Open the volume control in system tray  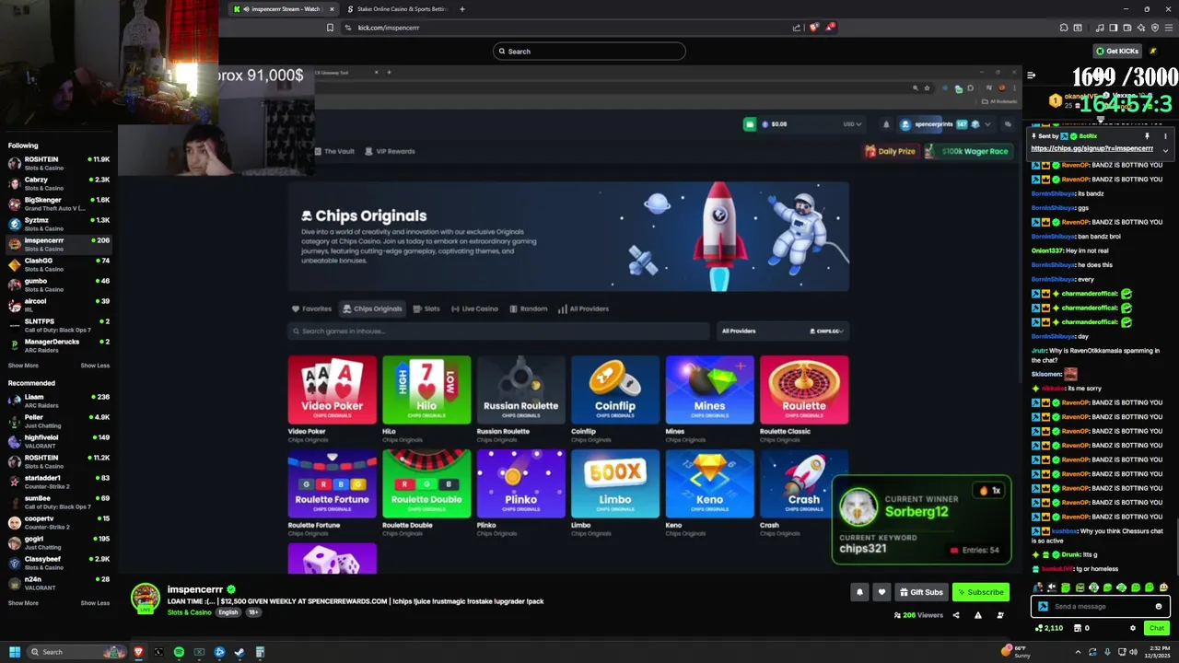click(x=1133, y=652)
